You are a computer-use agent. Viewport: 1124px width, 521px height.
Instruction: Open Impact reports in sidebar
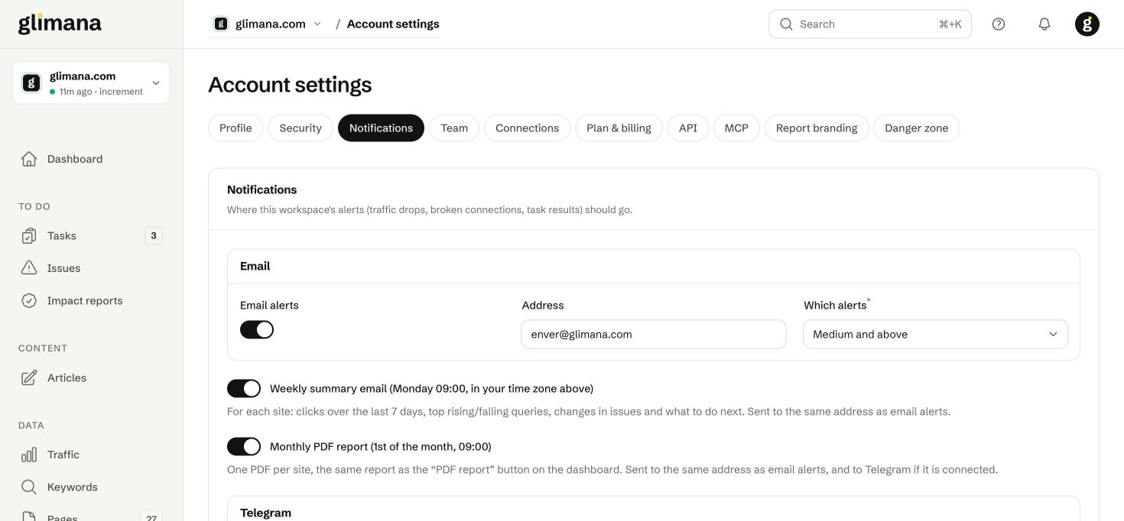pyautogui.click(x=91, y=301)
